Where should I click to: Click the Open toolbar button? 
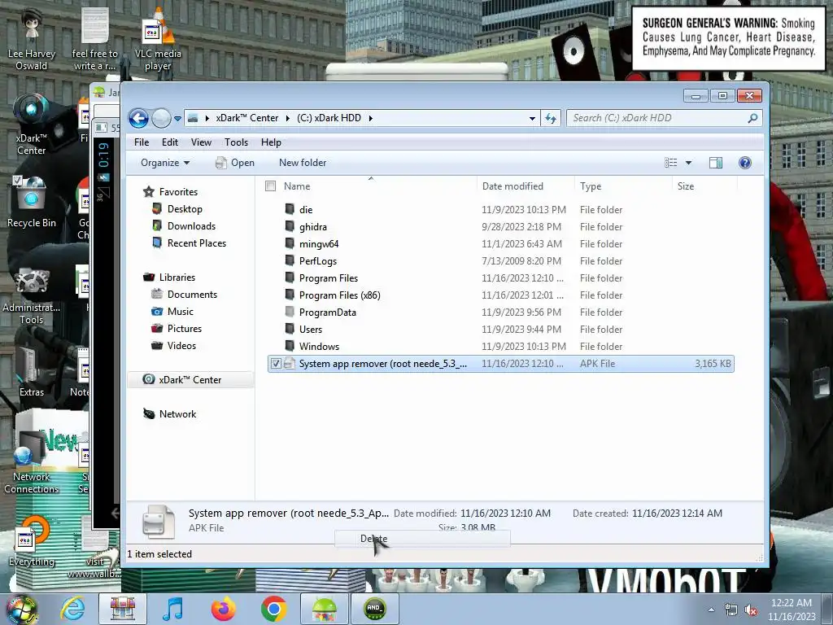click(x=235, y=163)
